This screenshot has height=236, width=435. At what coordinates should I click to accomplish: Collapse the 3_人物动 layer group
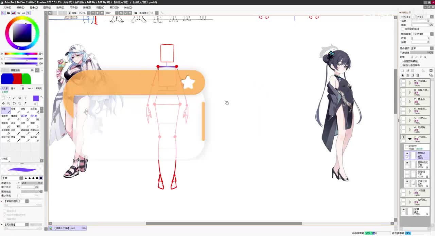410,139
